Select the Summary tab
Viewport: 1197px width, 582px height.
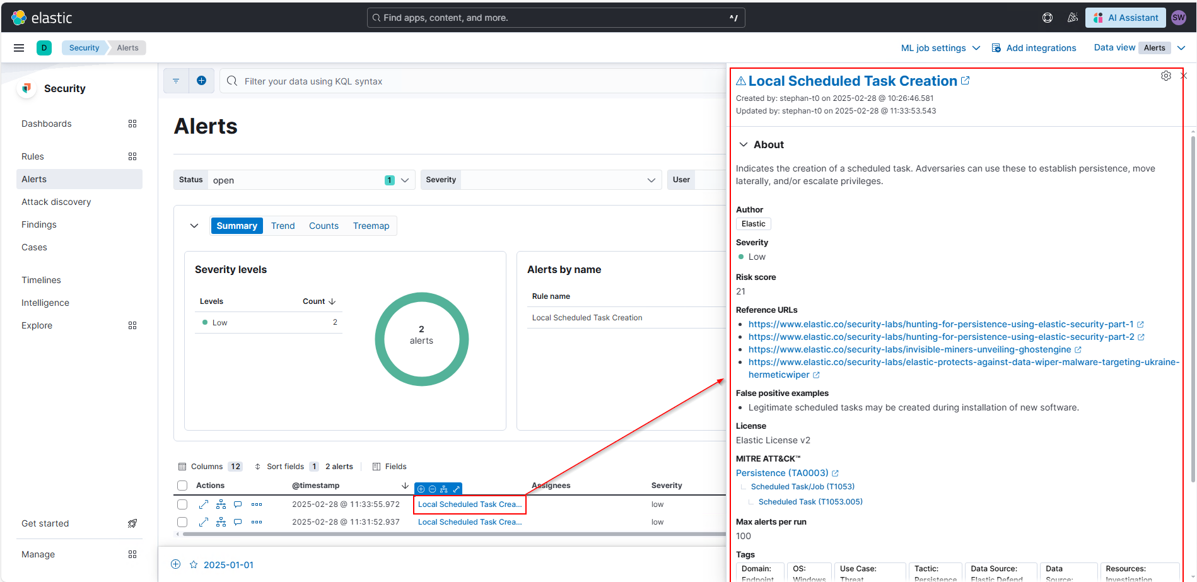pyautogui.click(x=236, y=226)
